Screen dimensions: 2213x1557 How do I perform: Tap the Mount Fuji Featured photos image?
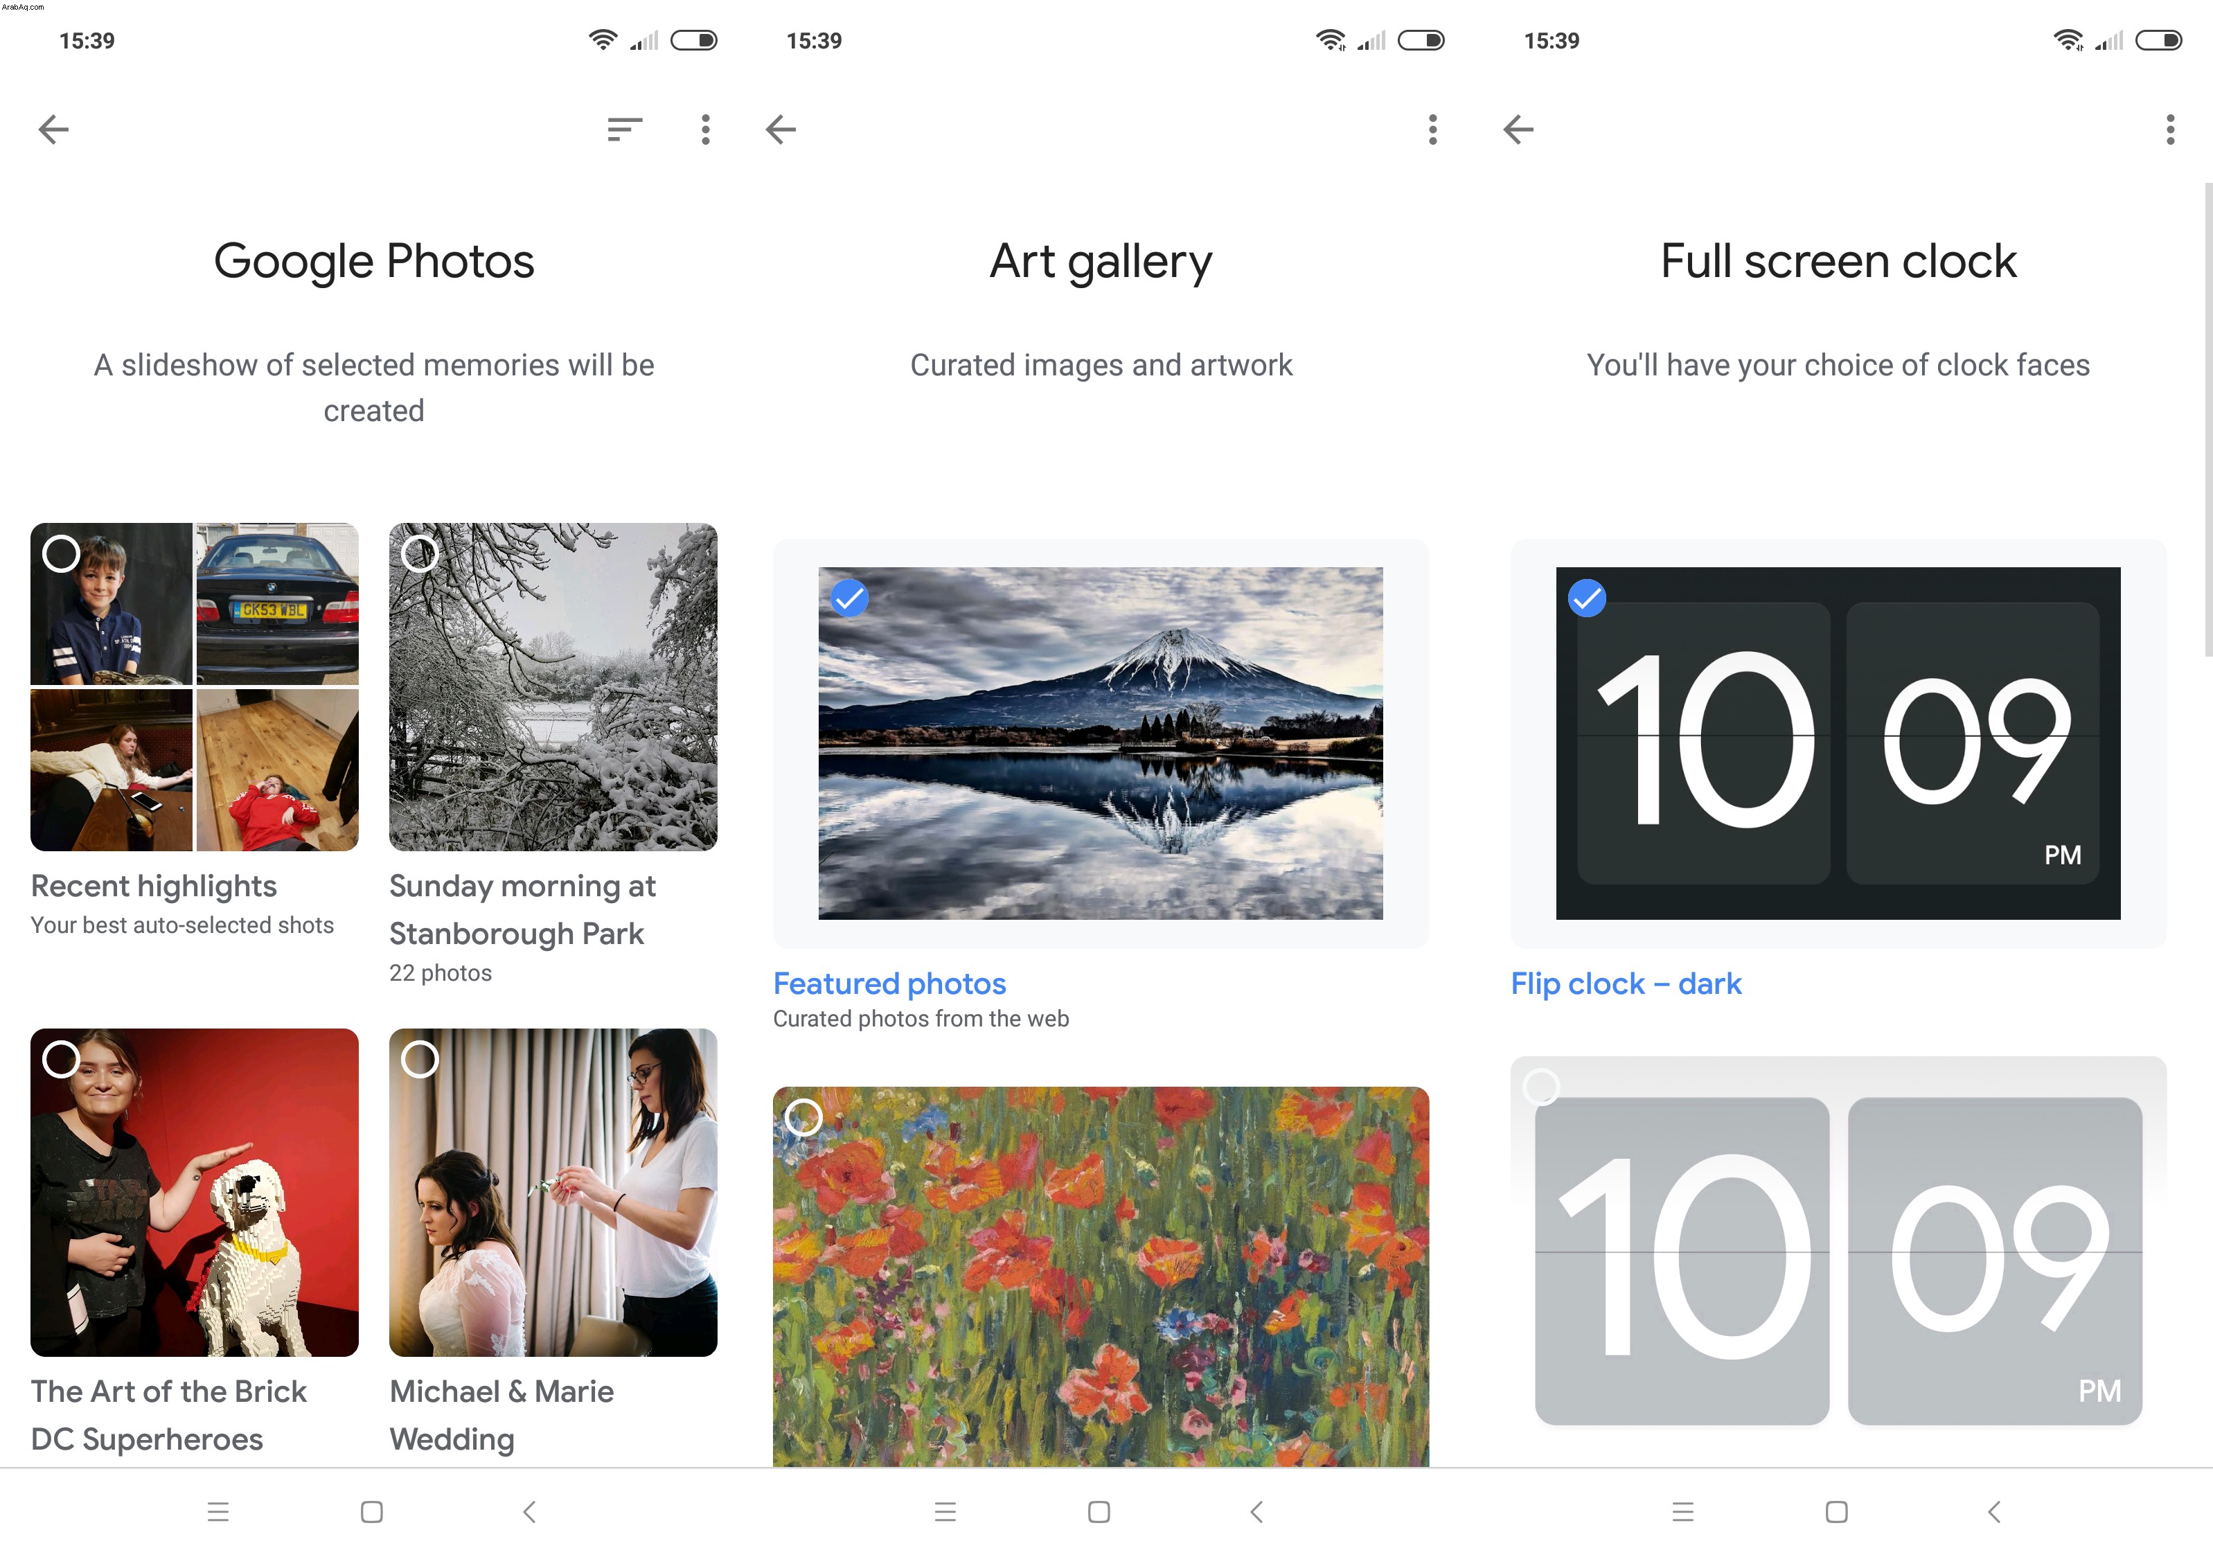[x=1100, y=742]
